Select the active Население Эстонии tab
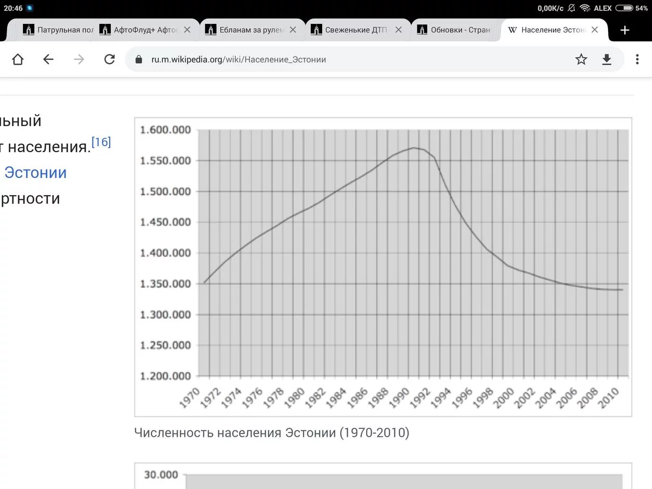The image size is (652, 489). pyautogui.click(x=549, y=30)
